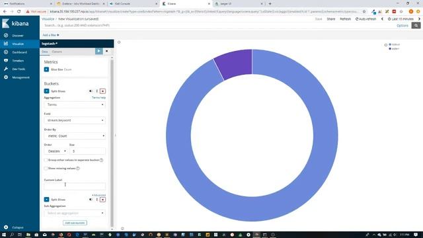Open the Windows notification center
Image resolution: width=423 pixels, height=238 pixels.
pyautogui.click(x=416, y=235)
